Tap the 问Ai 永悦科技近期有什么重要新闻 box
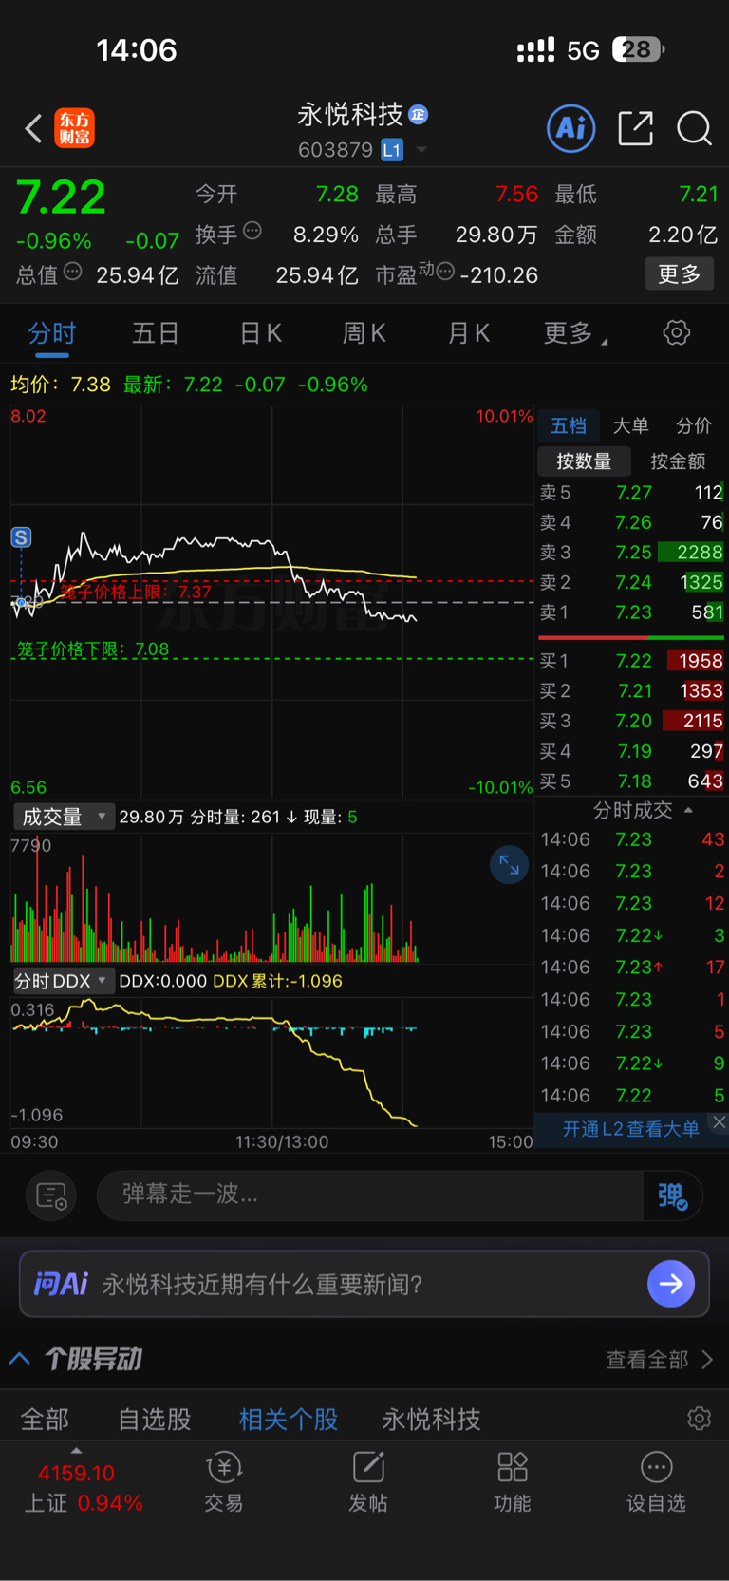The width and height of the screenshot is (729, 1581). tap(364, 1284)
